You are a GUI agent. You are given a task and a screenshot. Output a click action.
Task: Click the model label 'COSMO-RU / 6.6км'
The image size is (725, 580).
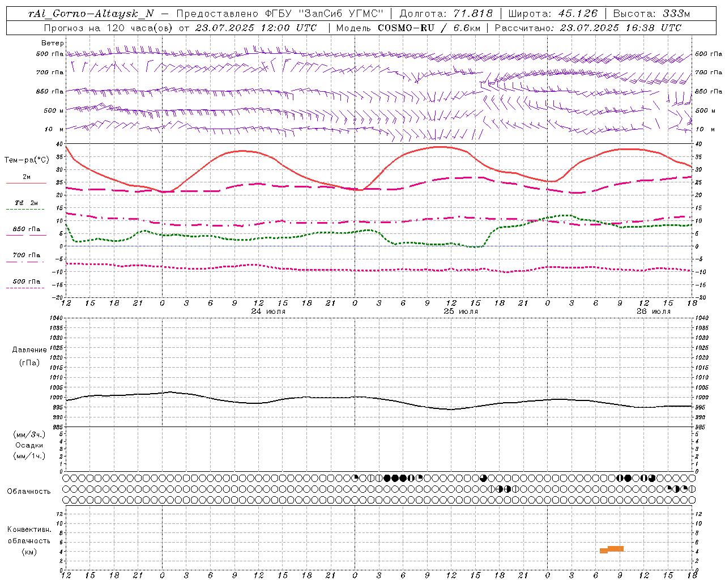tap(429, 28)
